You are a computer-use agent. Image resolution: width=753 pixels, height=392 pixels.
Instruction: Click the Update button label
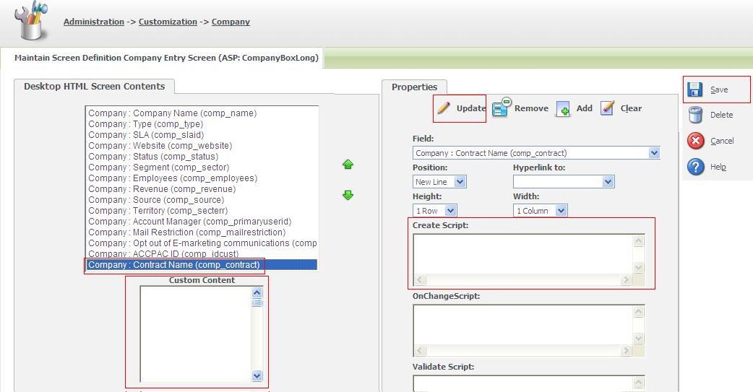coord(471,108)
